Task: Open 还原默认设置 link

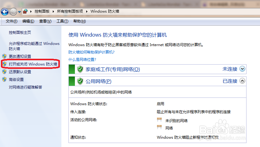Action: pyautogui.click(x=20, y=72)
